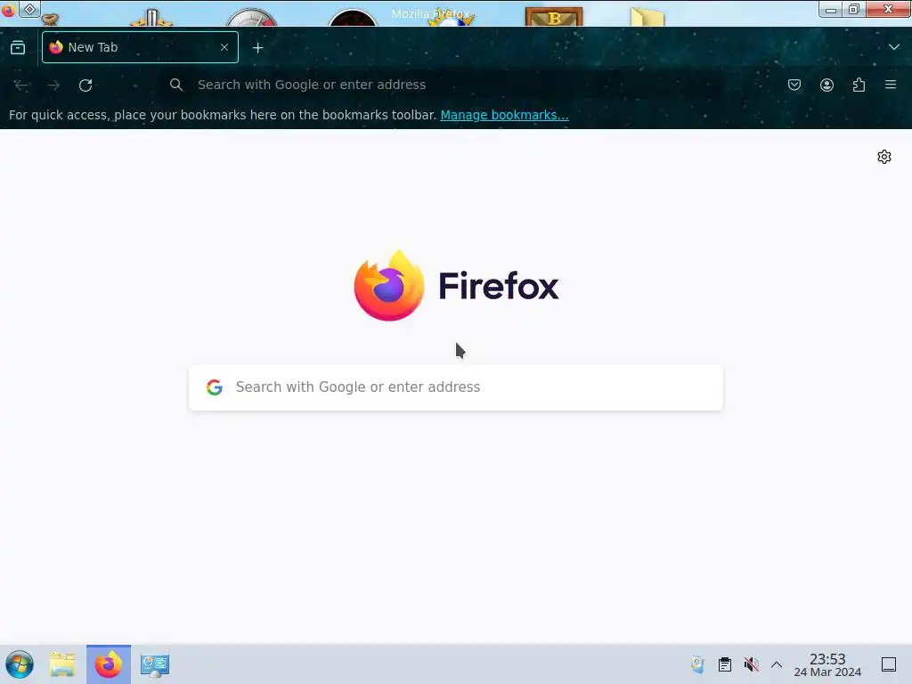This screenshot has width=912, height=684.
Task: Click the address bar search field
Action: pyautogui.click(x=442, y=85)
